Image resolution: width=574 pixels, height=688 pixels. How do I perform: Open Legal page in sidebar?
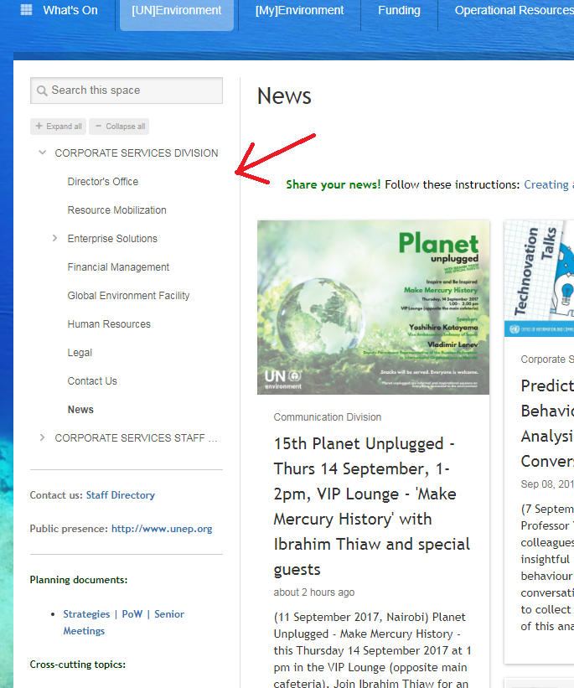(x=80, y=353)
